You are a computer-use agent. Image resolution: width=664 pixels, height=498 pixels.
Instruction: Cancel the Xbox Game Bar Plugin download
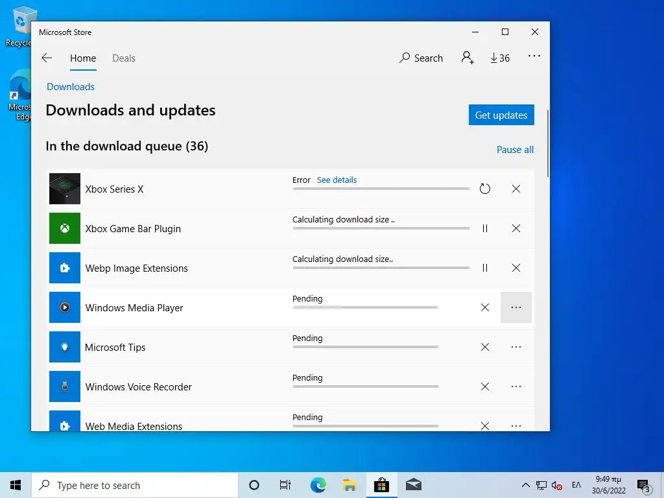click(x=516, y=228)
